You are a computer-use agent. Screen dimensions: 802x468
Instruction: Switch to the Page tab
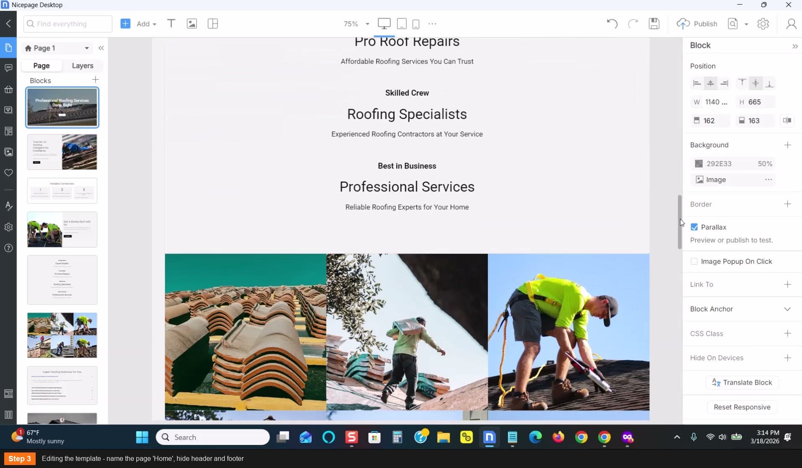click(x=42, y=66)
